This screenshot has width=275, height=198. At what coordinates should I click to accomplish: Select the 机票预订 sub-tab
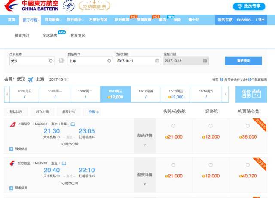pyautogui.click(x=22, y=35)
